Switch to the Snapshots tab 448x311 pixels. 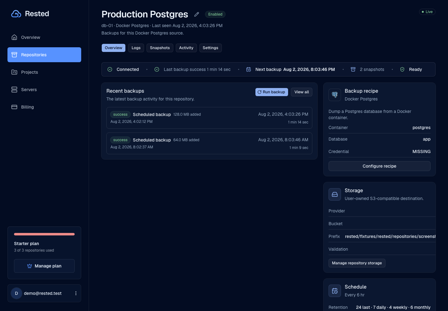coord(160,48)
